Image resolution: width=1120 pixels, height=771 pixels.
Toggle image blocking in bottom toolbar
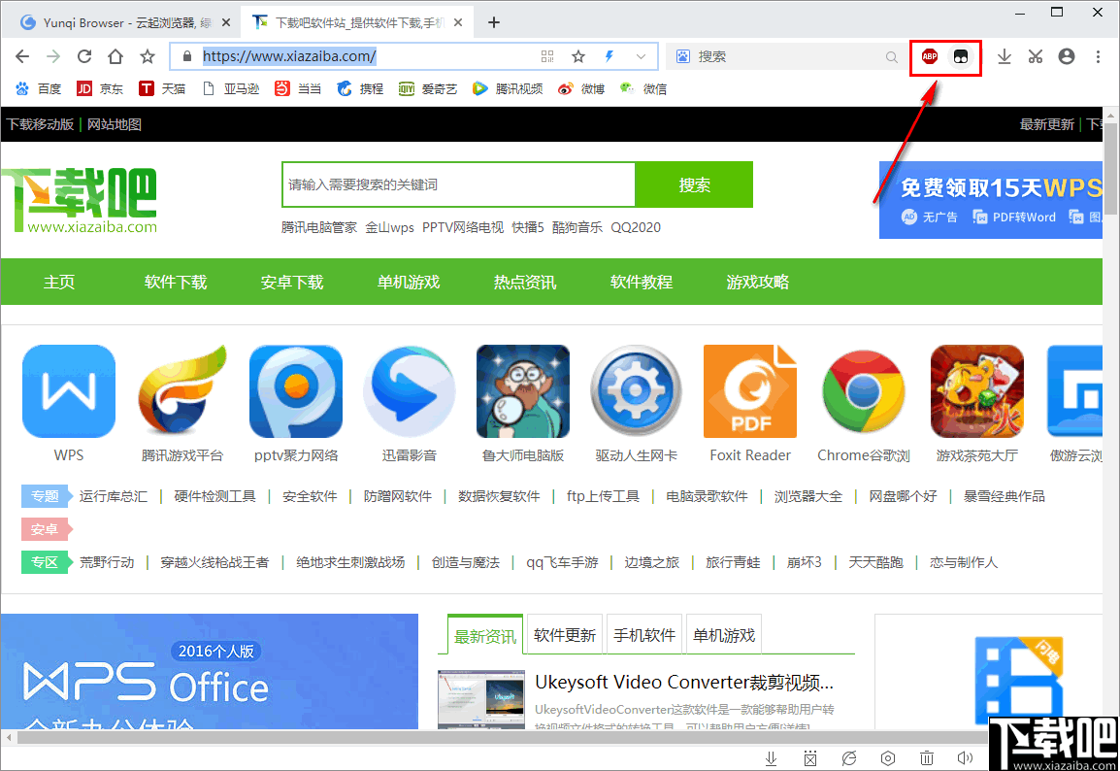point(810,757)
